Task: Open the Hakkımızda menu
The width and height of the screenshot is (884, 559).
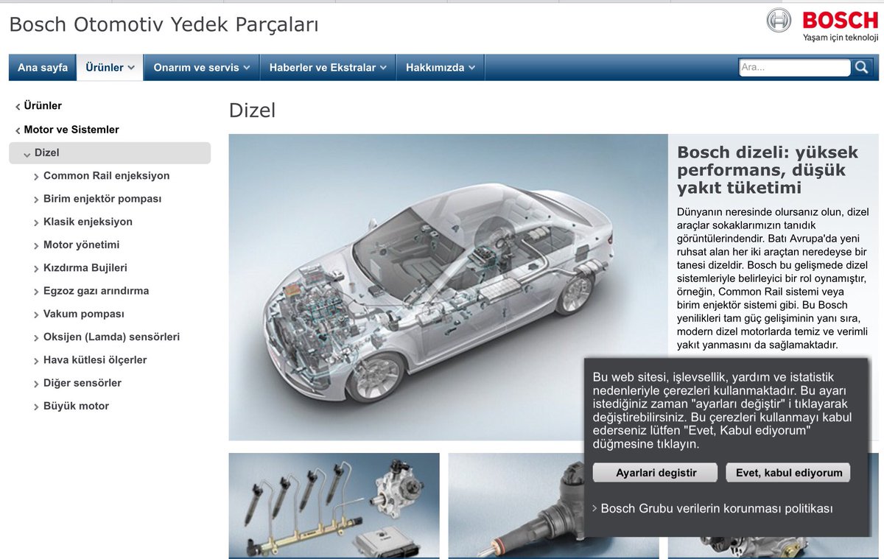Action: (x=441, y=67)
